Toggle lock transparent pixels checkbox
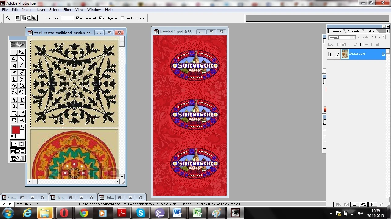391x219 pixels. point(338,44)
